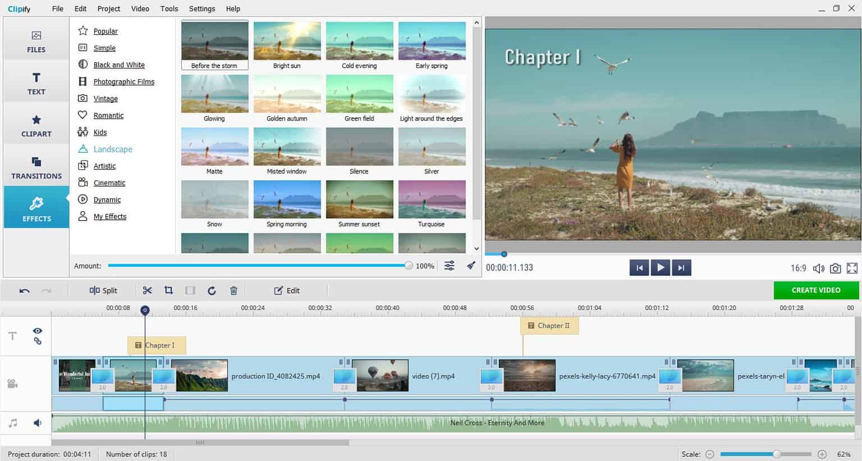This screenshot has width=862, height=461.
Task: Mute the audio track speaker icon
Action: [x=37, y=422]
